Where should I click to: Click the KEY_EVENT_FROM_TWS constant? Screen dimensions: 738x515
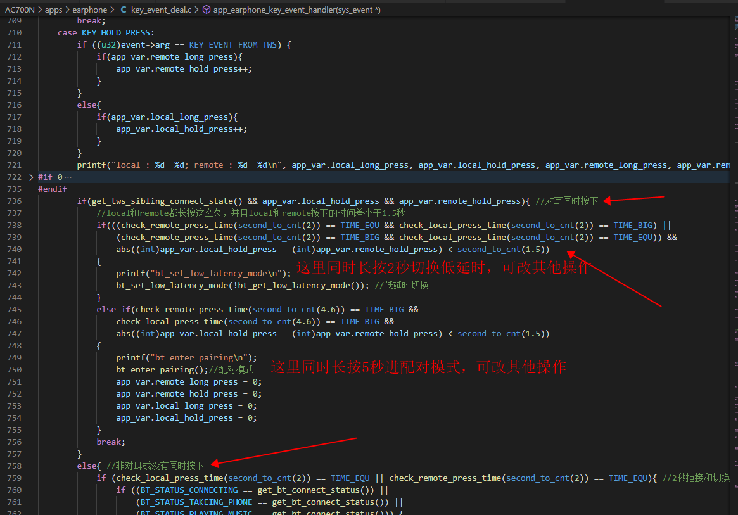pos(233,45)
